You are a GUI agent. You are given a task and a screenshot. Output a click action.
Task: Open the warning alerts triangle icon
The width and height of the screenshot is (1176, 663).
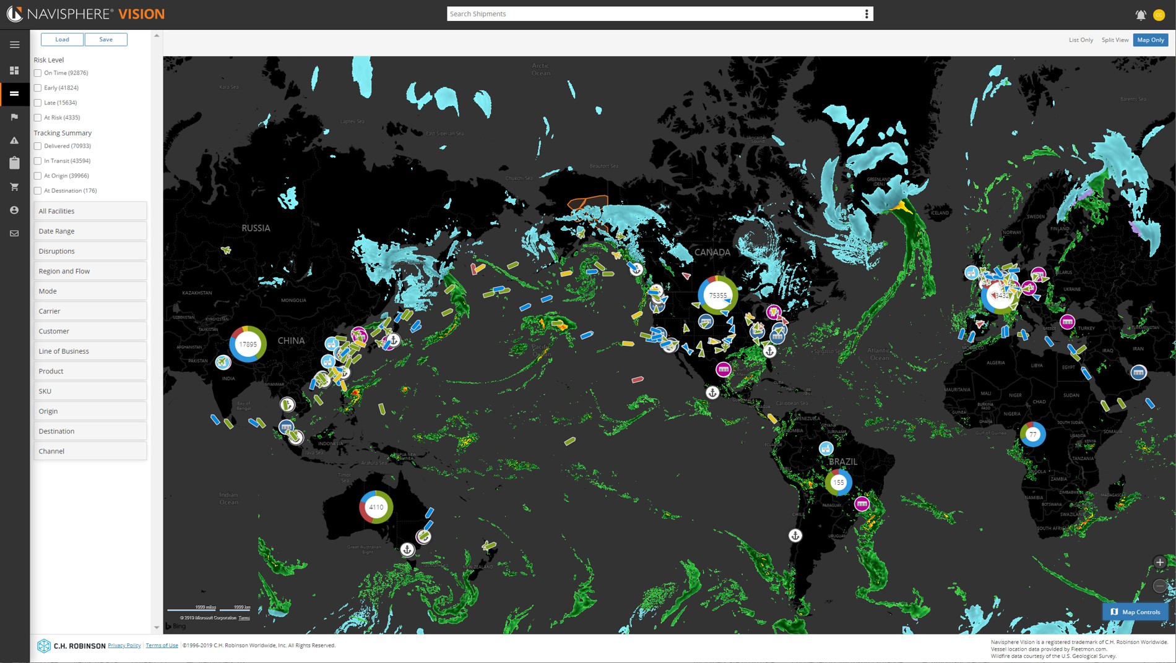click(x=14, y=140)
